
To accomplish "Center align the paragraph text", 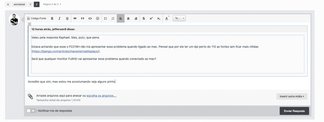I will point(128,19).
